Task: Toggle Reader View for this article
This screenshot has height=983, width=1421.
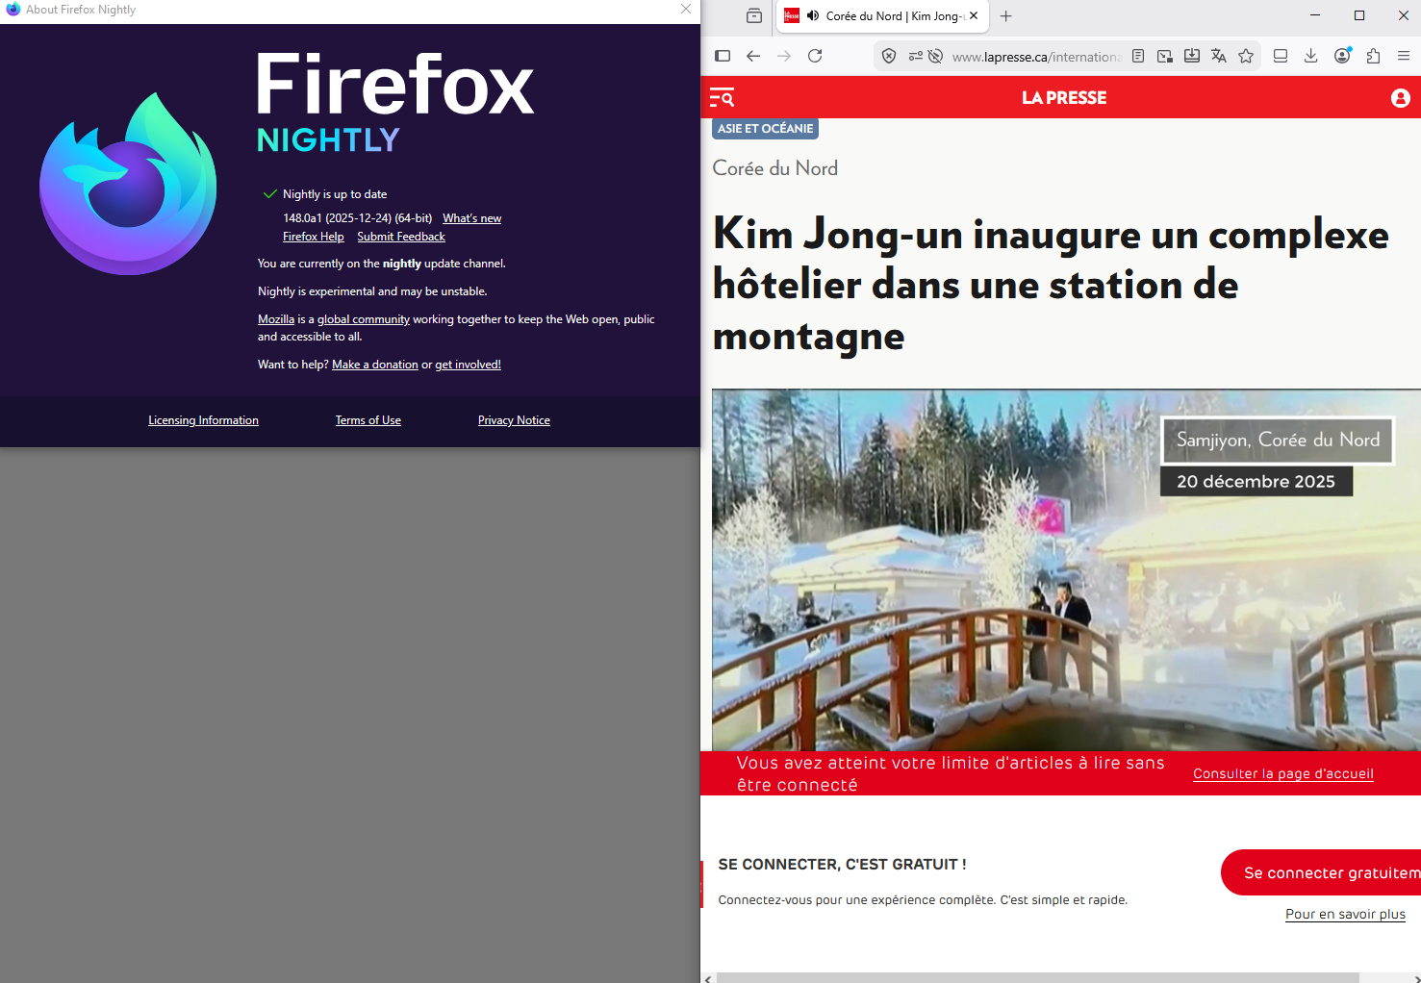Action: (1138, 56)
